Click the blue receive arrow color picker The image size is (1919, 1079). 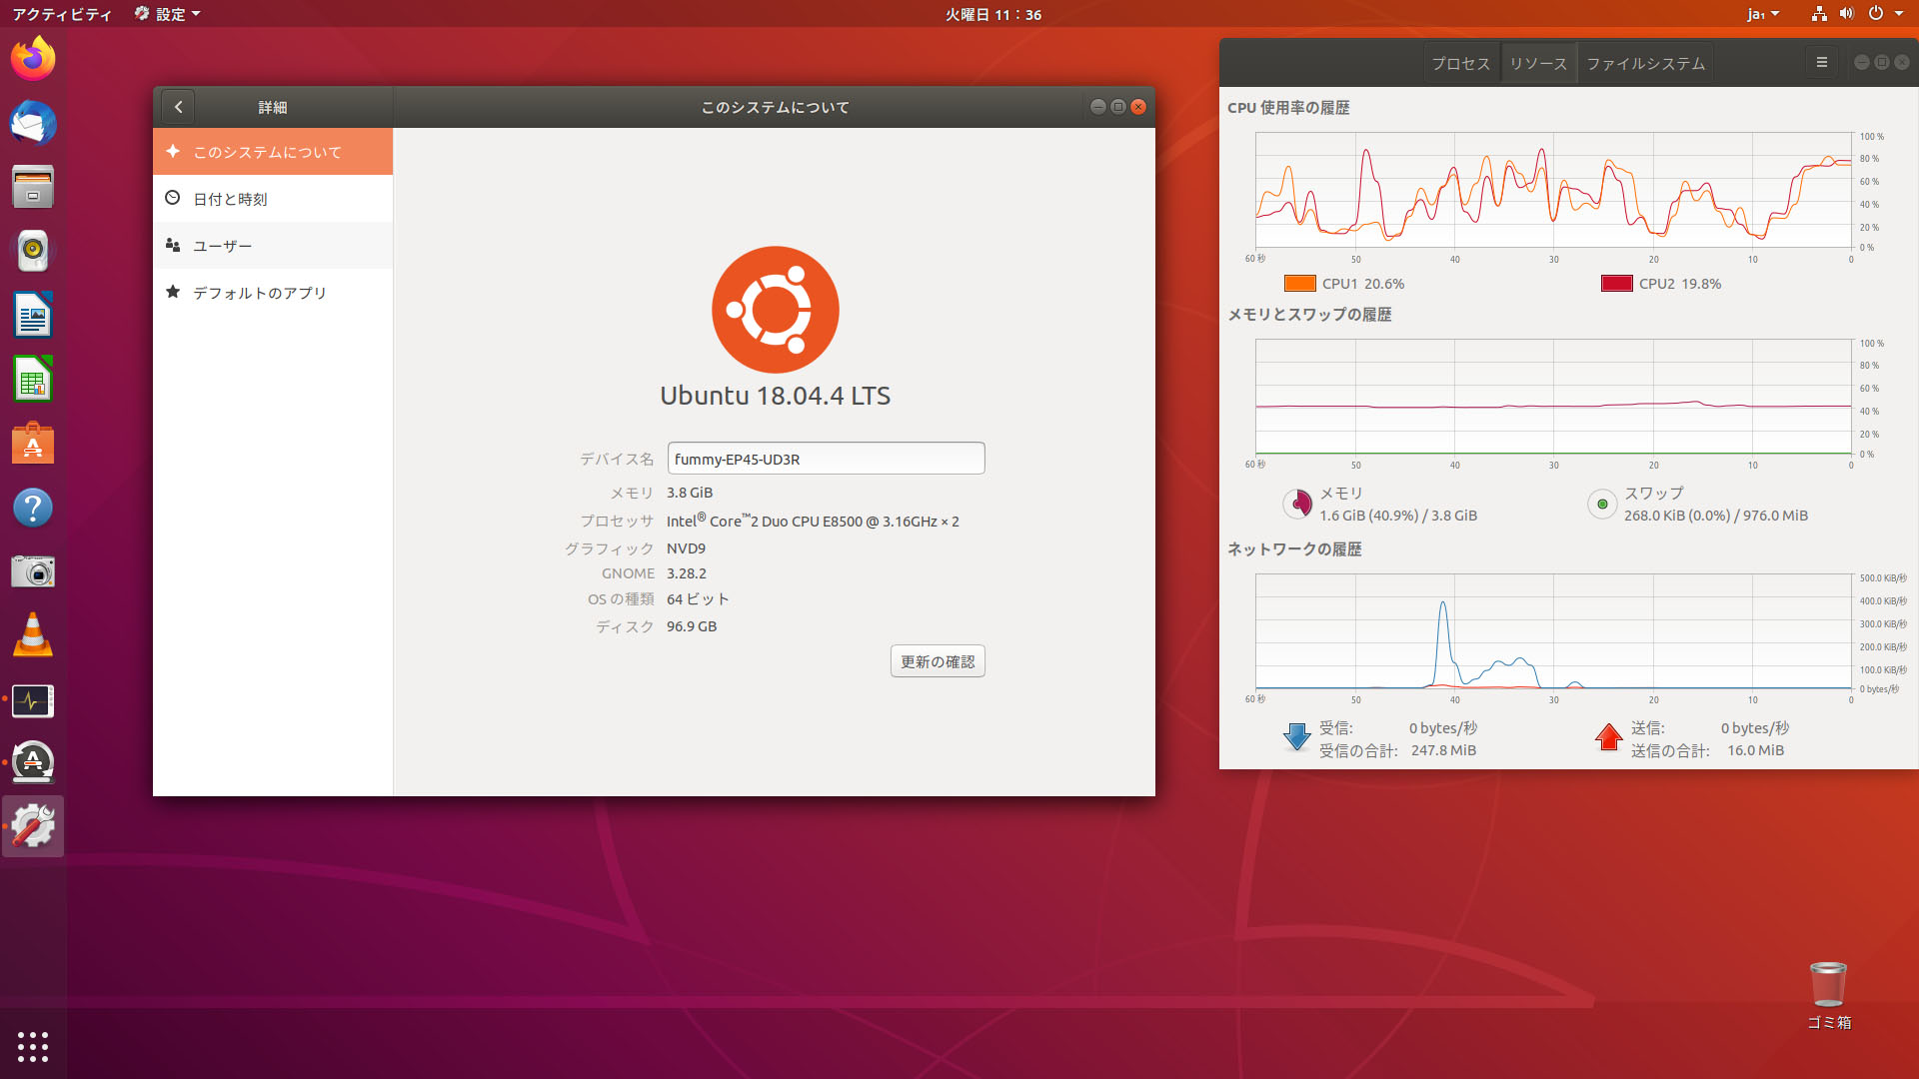pyautogui.click(x=1296, y=737)
